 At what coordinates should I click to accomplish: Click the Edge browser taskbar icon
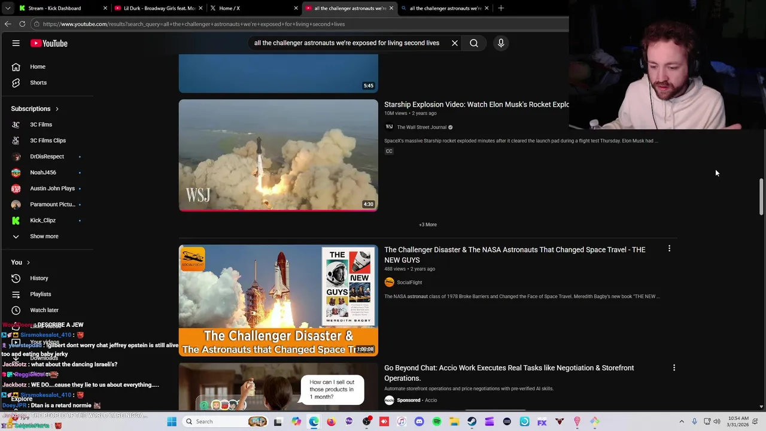pos(314,421)
